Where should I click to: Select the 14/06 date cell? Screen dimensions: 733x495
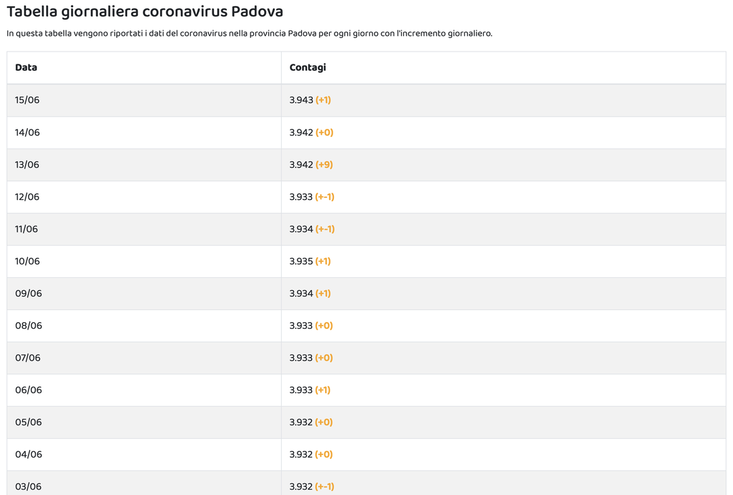pos(27,133)
